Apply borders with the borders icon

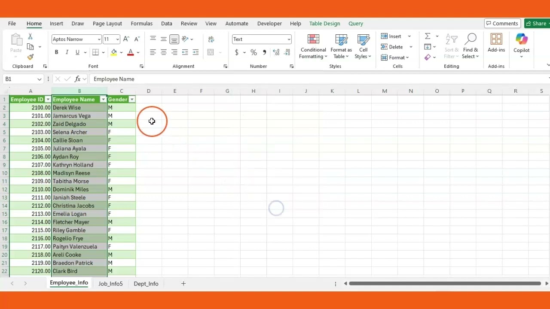(x=96, y=52)
